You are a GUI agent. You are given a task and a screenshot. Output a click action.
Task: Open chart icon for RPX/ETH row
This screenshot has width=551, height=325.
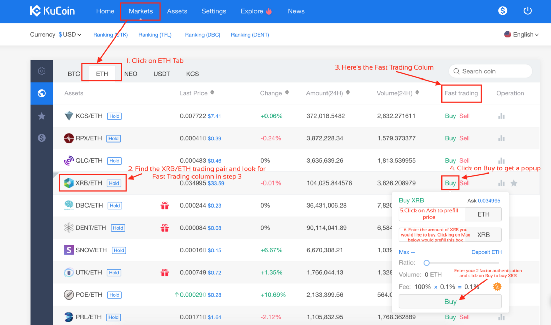pos(501,138)
